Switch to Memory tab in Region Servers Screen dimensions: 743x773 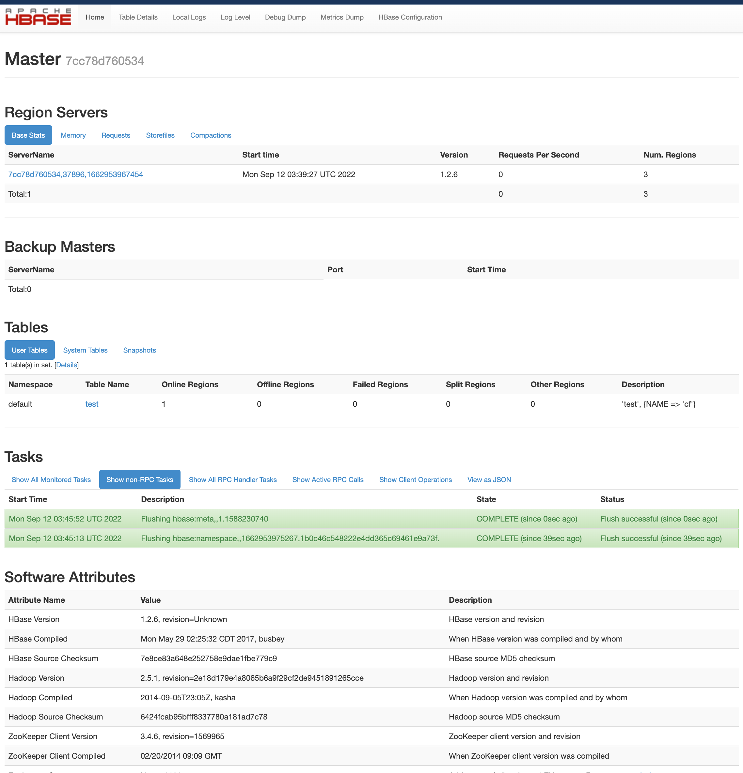pyautogui.click(x=73, y=135)
